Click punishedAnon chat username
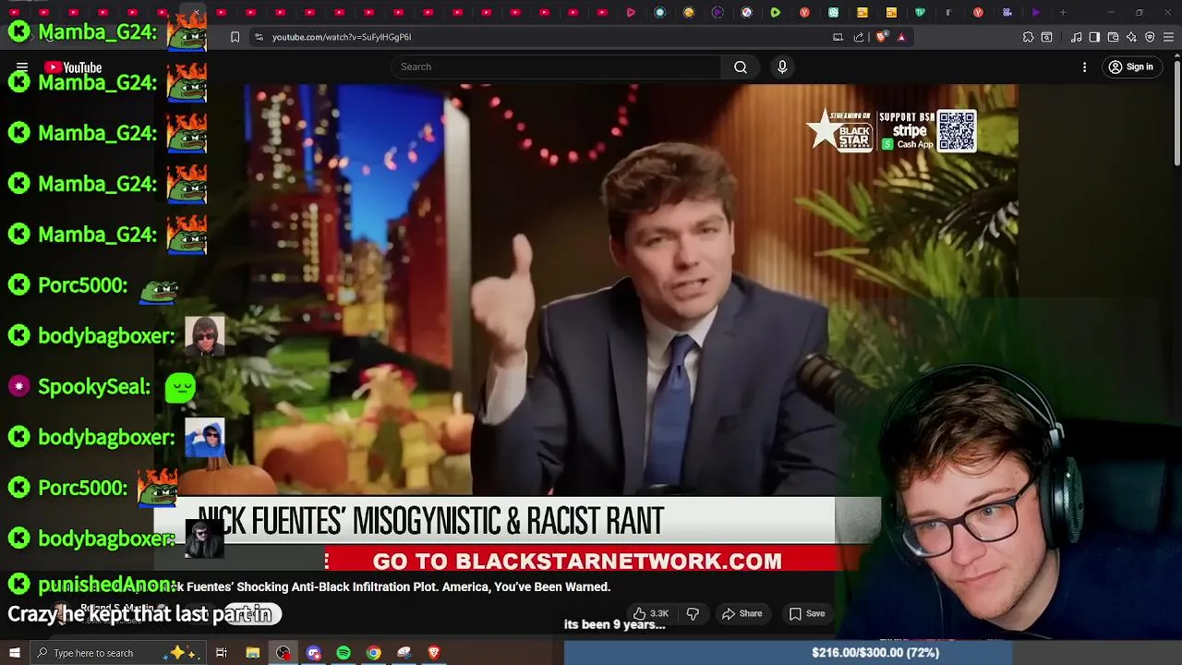The image size is (1182, 665). (x=106, y=585)
